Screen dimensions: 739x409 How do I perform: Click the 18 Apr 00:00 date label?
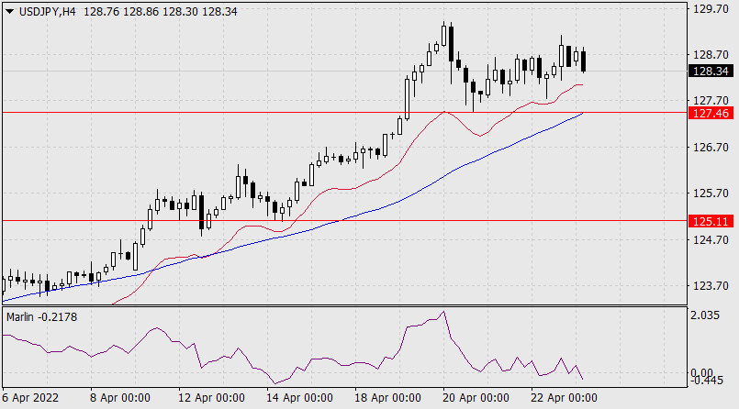point(387,398)
